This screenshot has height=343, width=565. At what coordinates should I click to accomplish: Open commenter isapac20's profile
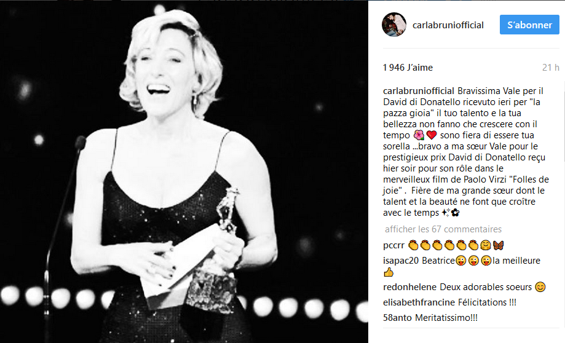tap(401, 261)
